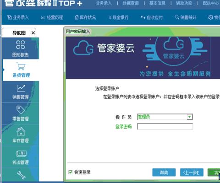Toggle the 快速登录 checkbox

(71, 172)
